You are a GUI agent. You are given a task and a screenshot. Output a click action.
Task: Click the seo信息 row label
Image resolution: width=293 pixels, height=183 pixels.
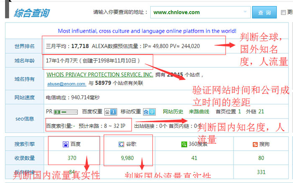pyautogui.click(x=25, y=119)
